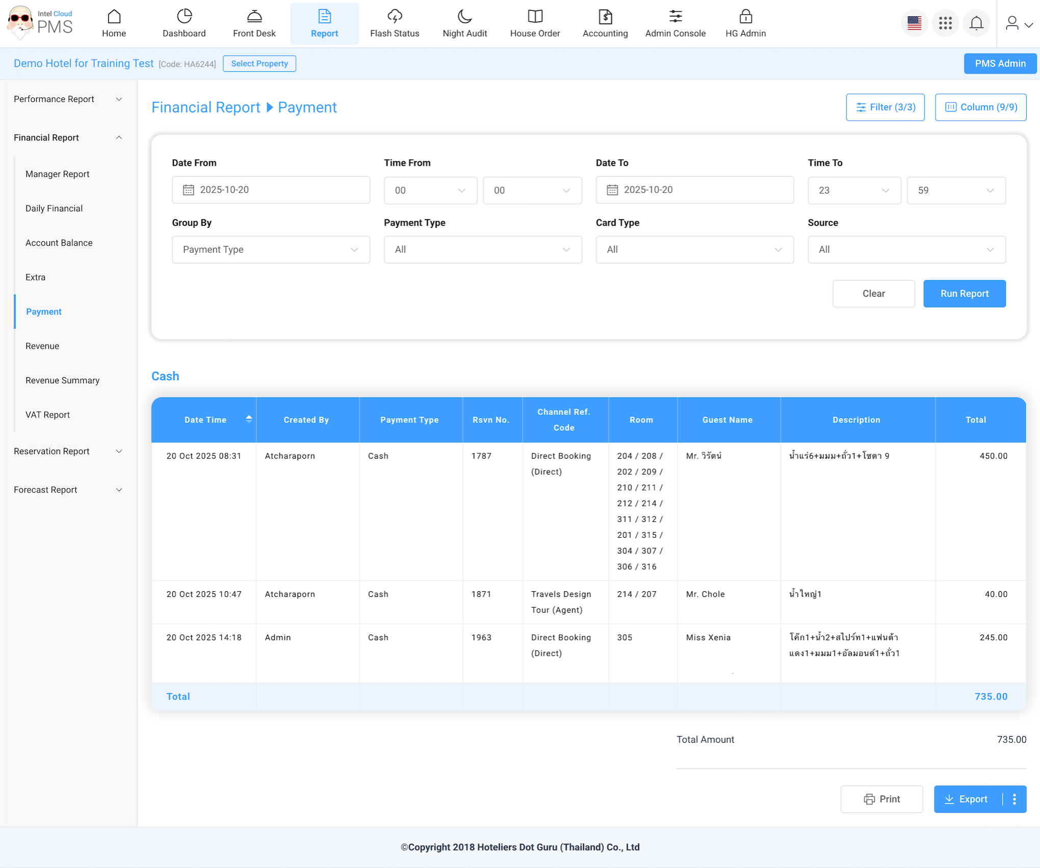1040x868 pixels.
Task: Open the apps grid icon
Action: click(945, 23)
